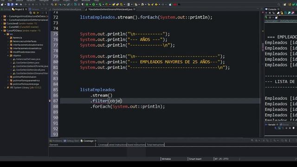Click line number 85 in the gutter
297x167 pixels.
[x=56, y=90]
